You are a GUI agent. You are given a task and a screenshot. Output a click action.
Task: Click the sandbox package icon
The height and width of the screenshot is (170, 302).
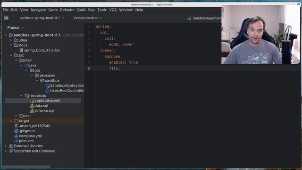(42, 80)
